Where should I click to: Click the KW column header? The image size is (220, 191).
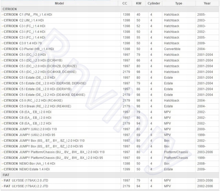[x=139, y=3]
